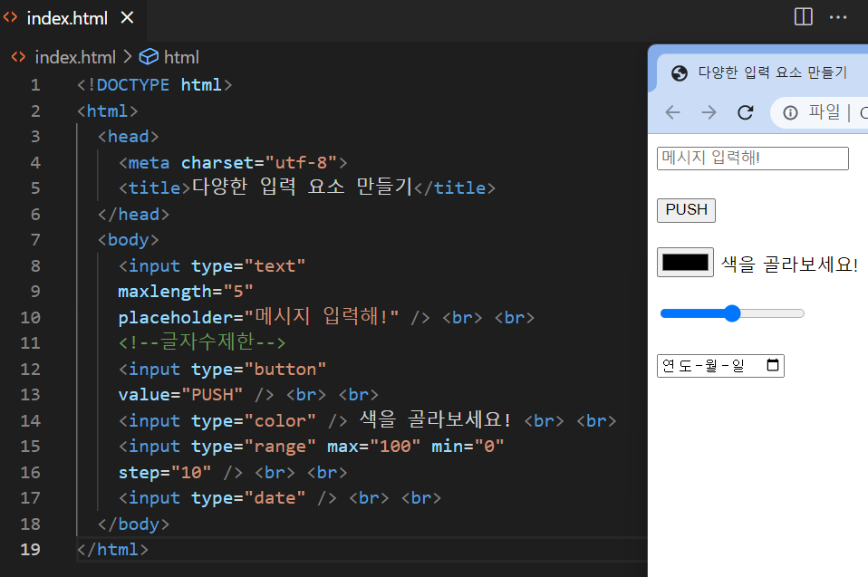Click the <!--글자수제한--> comment

tap(202, 342)
